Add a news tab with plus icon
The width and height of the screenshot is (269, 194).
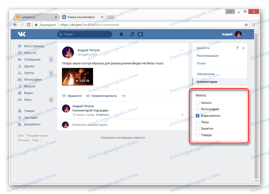click(x=243, y=48)
